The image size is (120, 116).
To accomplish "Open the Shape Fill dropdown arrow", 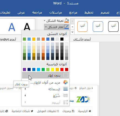I will (x=44, y=20).
